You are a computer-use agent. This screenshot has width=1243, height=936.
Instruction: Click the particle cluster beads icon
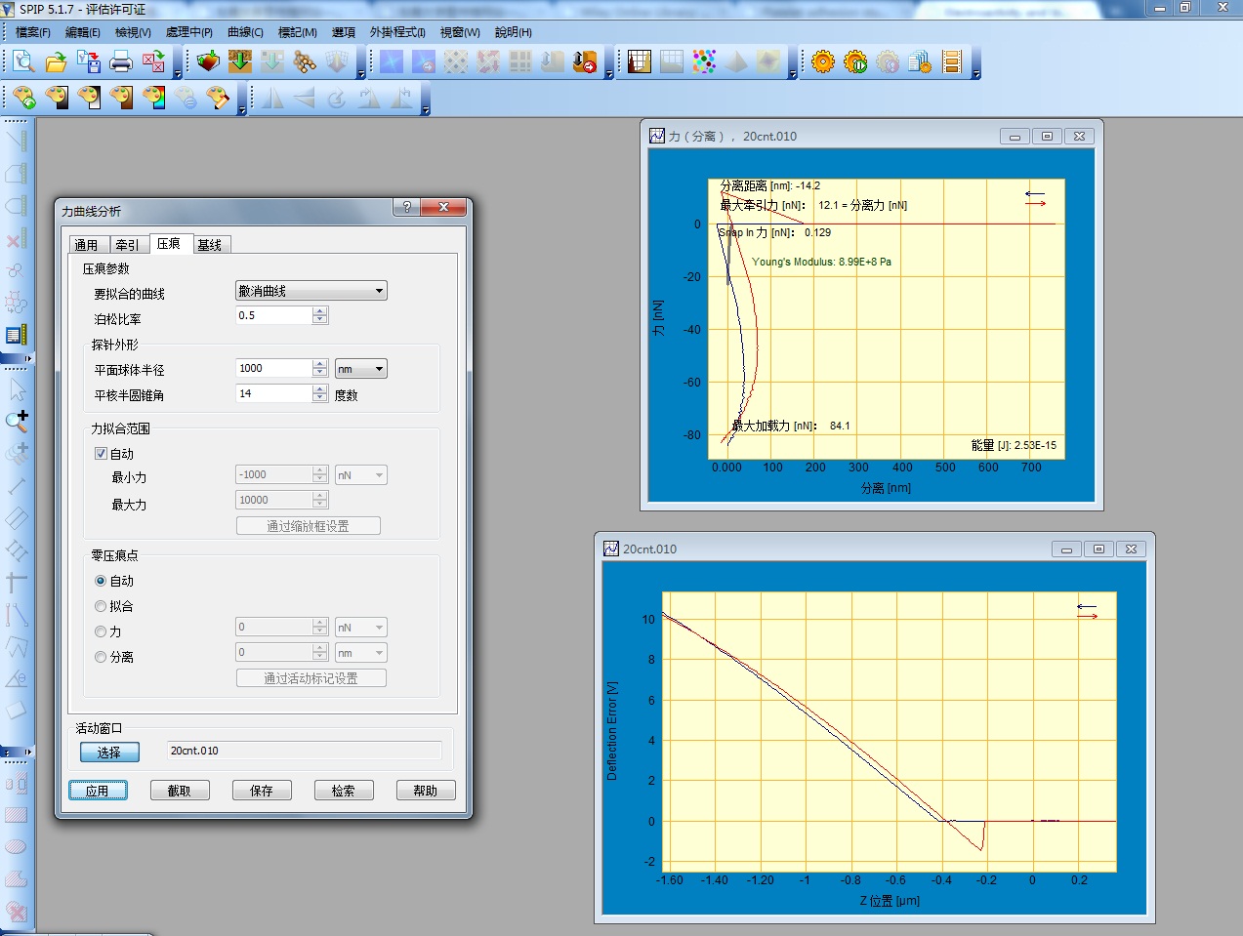305,62
